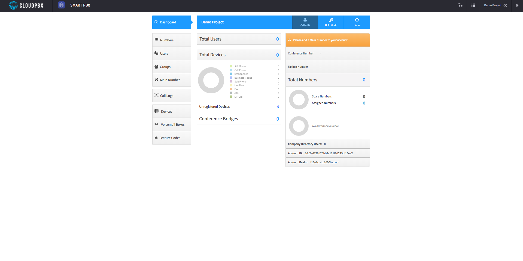Select the Smart PBX app icon

click(62, 5)
